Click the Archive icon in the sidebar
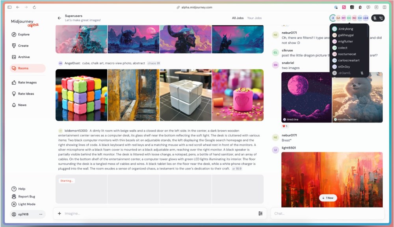 click(x=14, y=57)
